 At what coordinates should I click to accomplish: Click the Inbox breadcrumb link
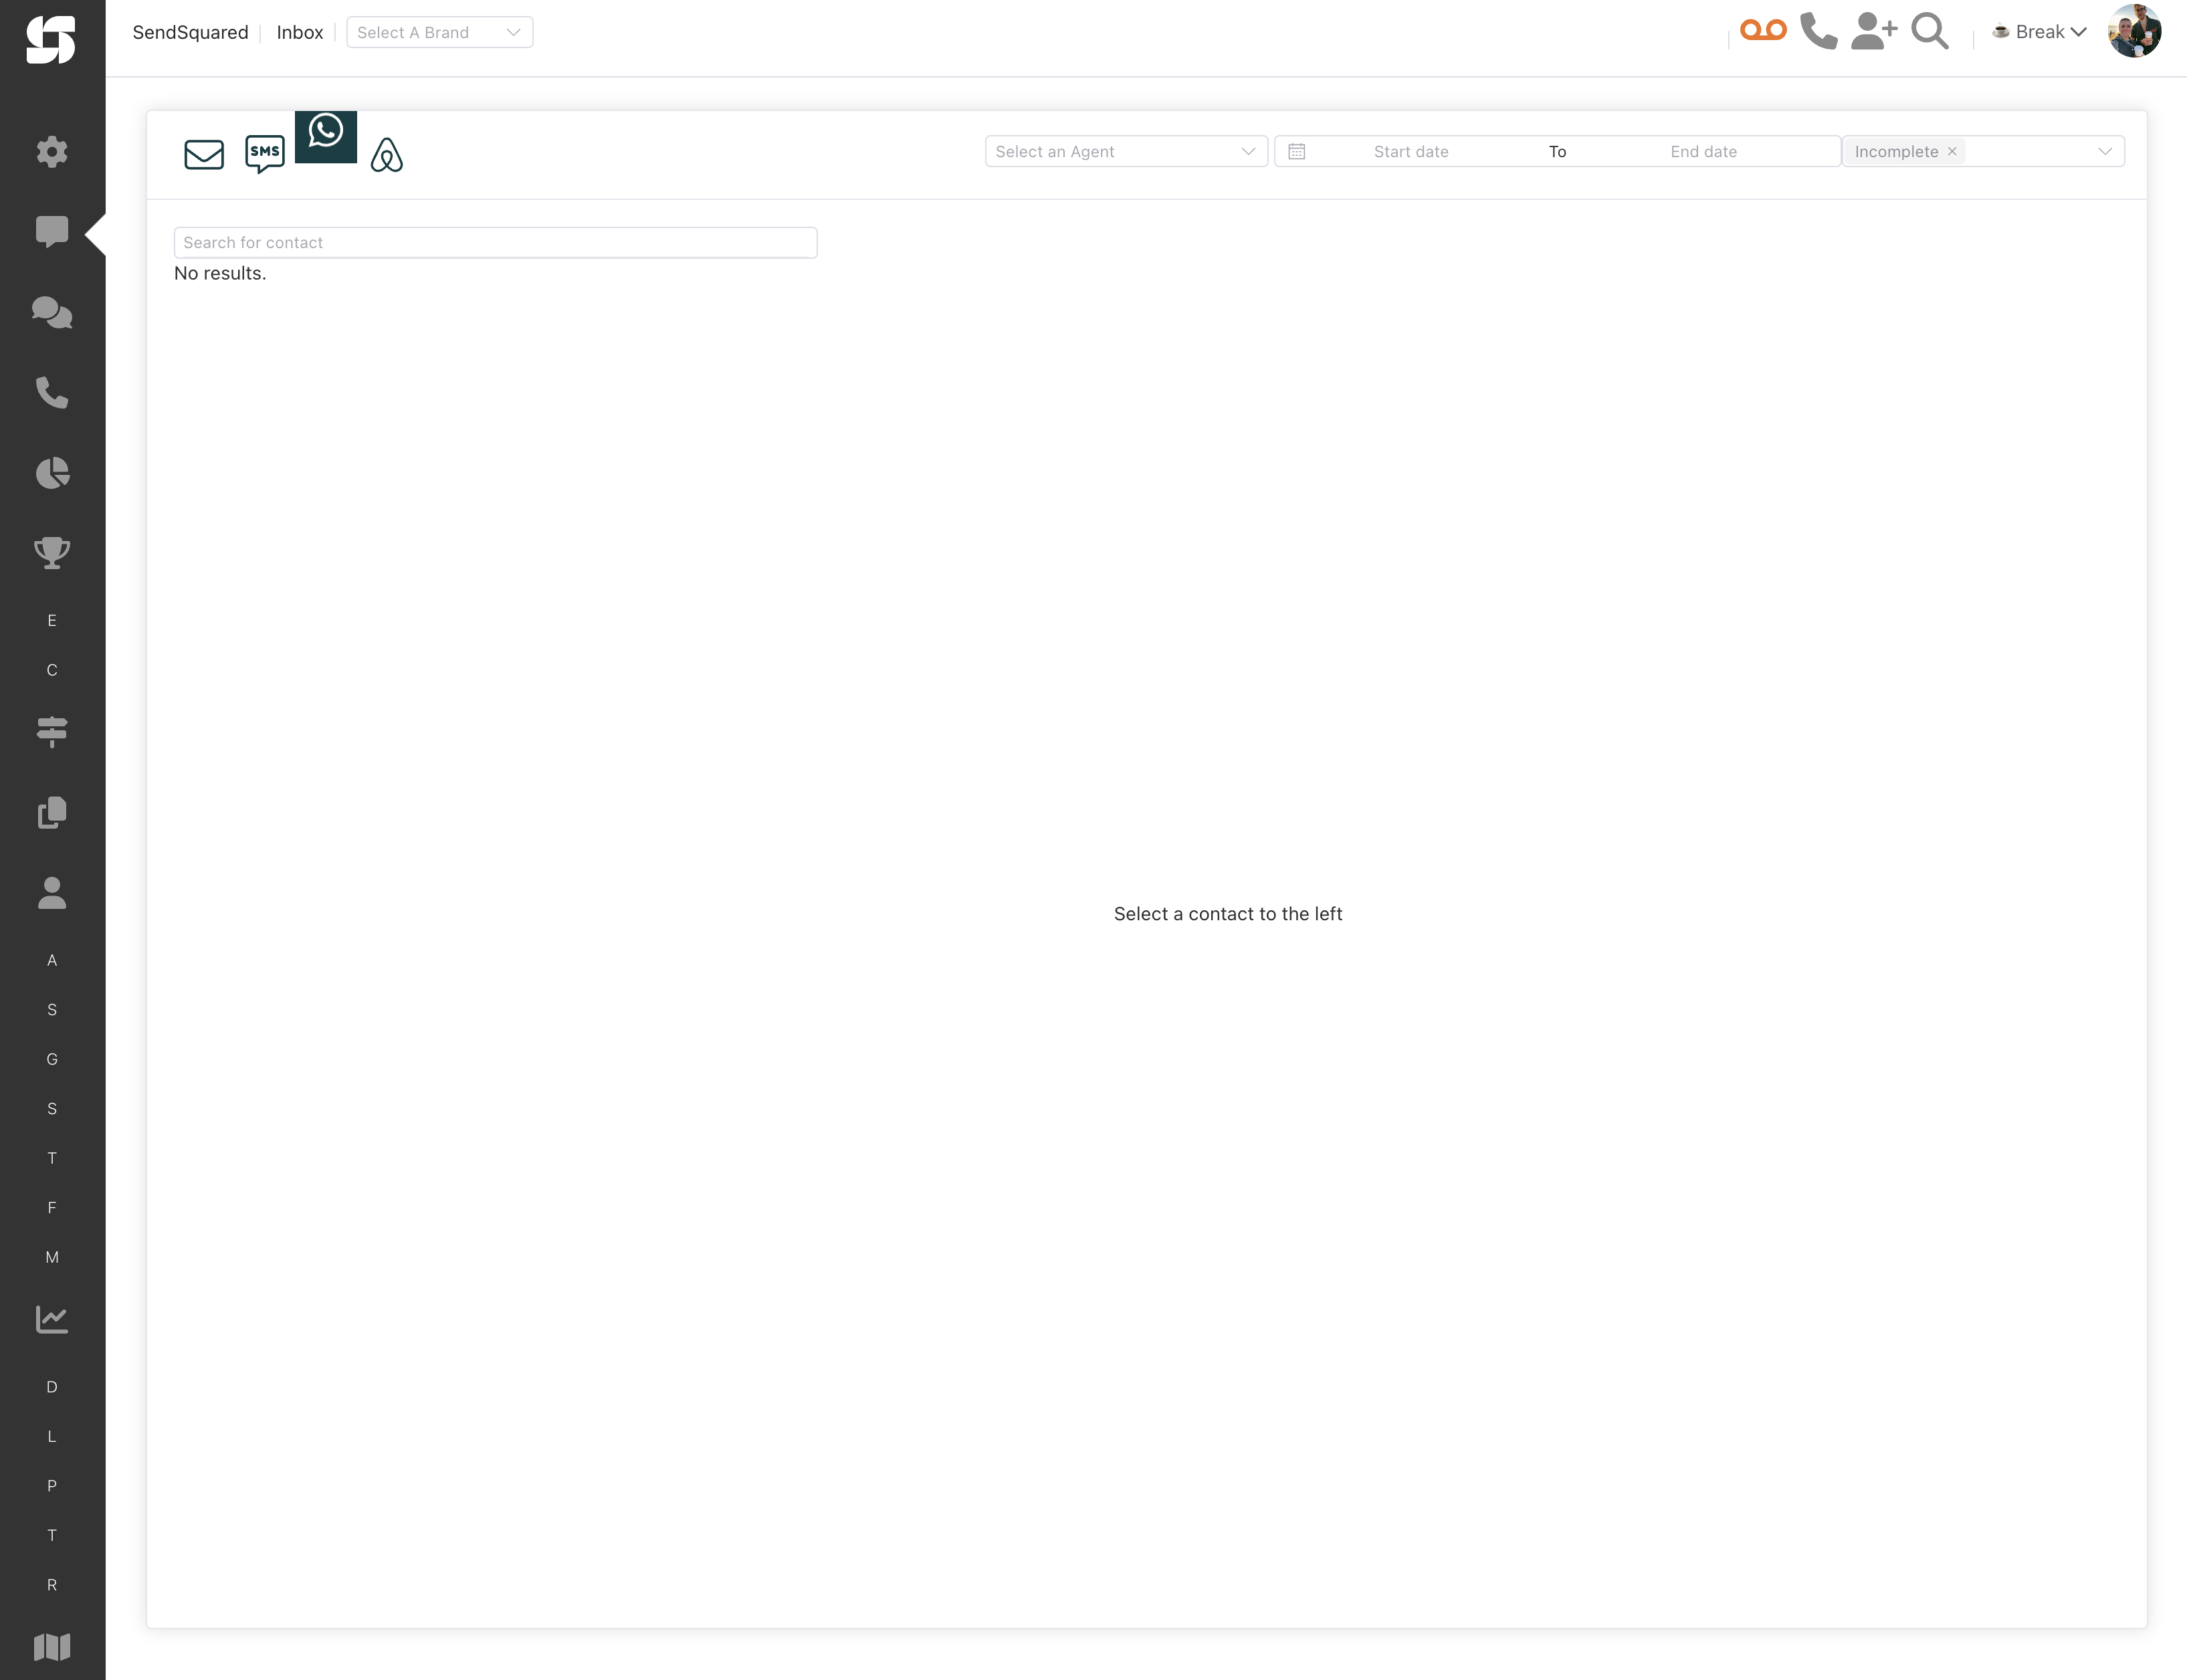[x=300, y=32]
